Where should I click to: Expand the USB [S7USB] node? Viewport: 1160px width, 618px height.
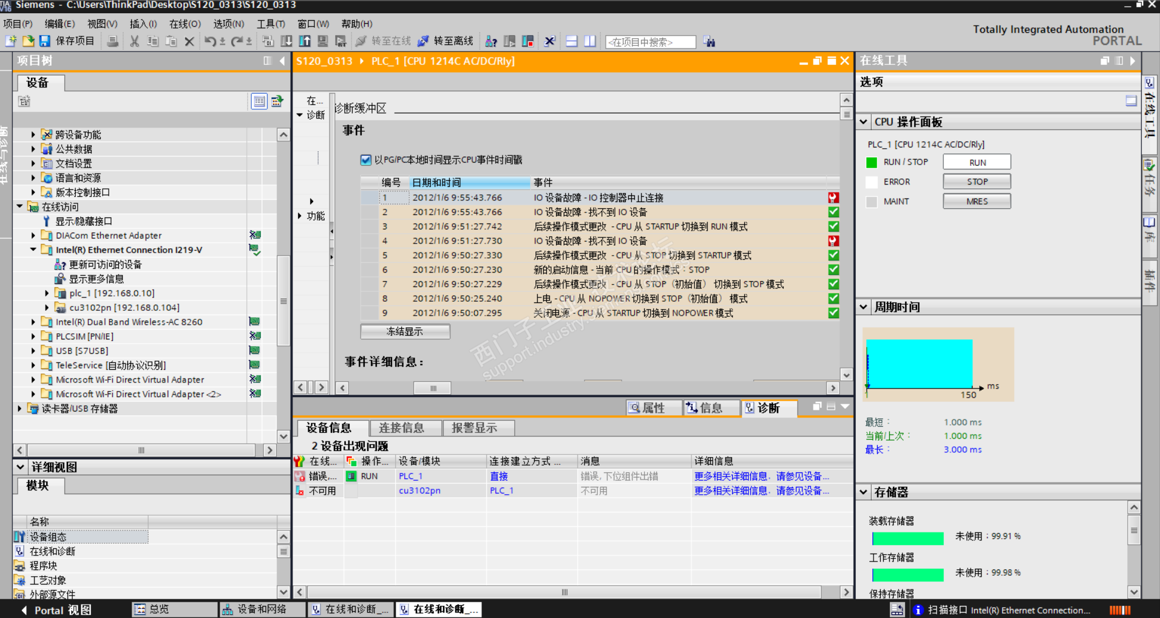(x=33, y=351)
